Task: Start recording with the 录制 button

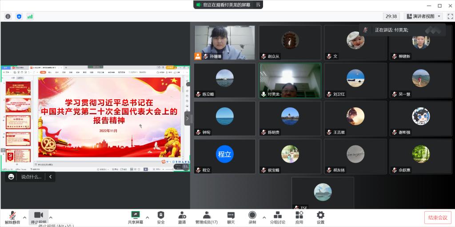Action: (252, 216)
